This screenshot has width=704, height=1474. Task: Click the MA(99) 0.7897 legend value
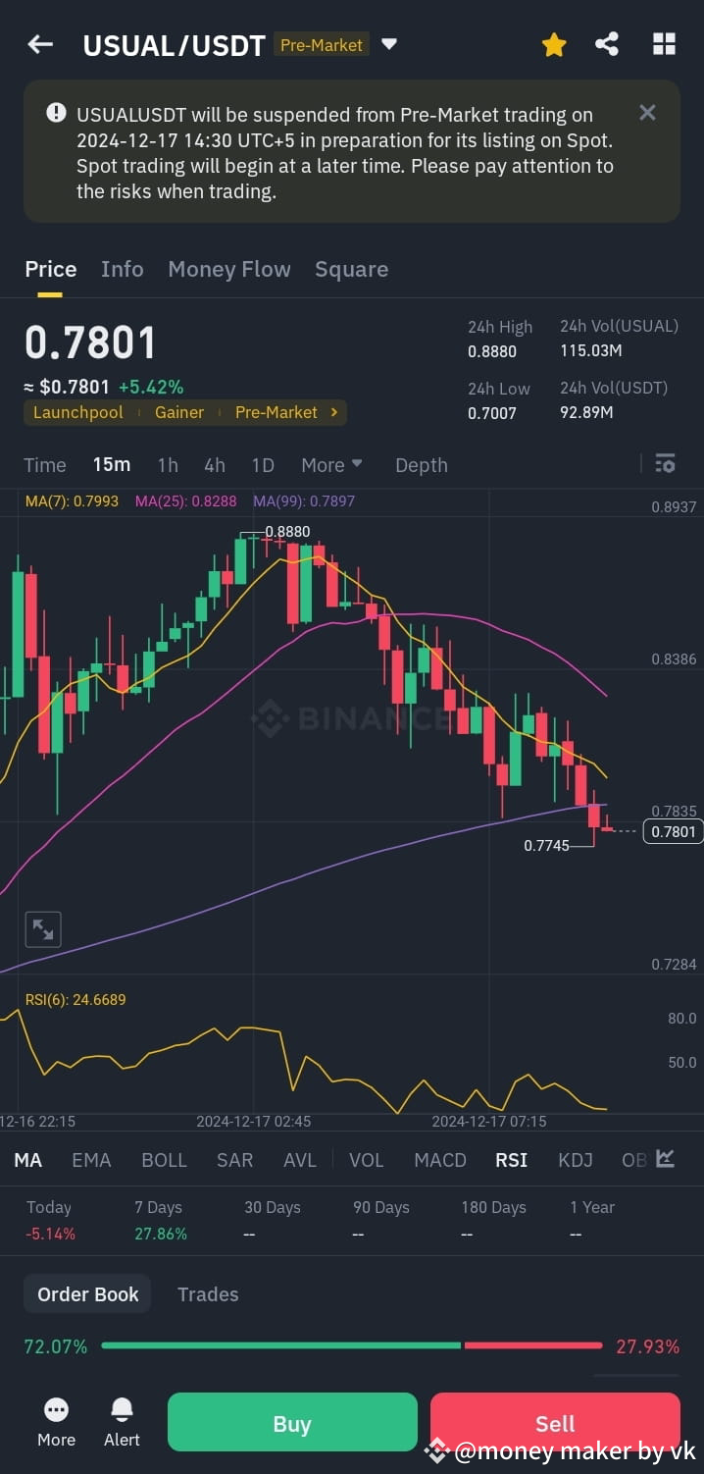pos(304,500)
